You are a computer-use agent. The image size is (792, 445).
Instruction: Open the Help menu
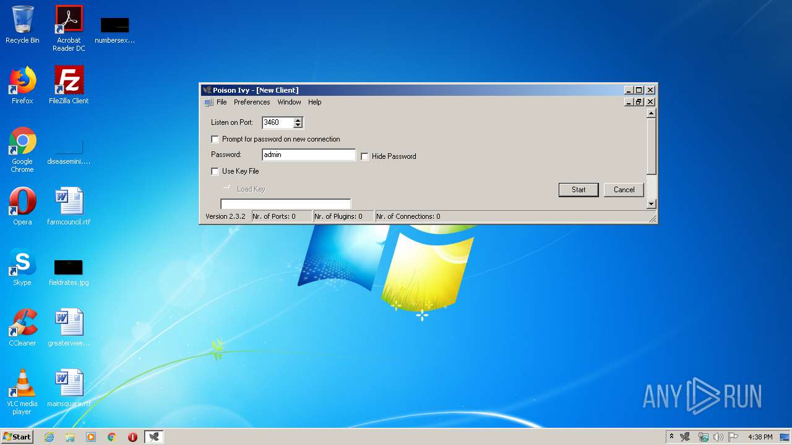[315, 102]
